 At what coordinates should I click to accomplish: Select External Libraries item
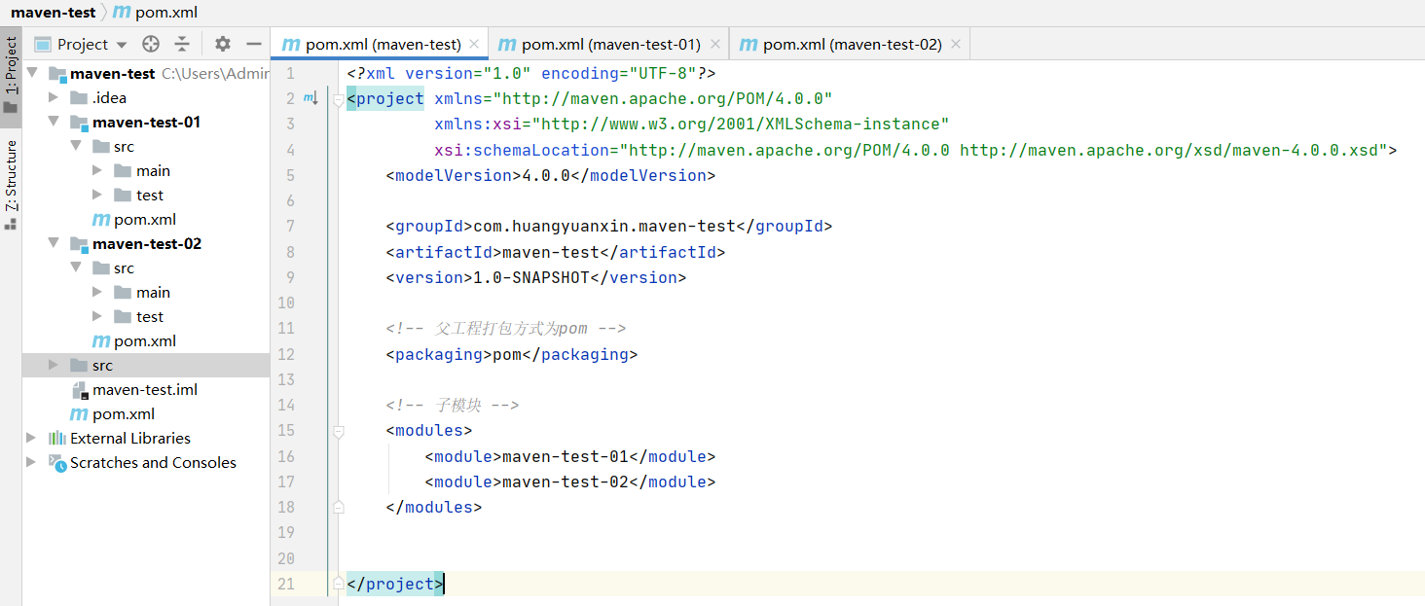pos(130,438)
